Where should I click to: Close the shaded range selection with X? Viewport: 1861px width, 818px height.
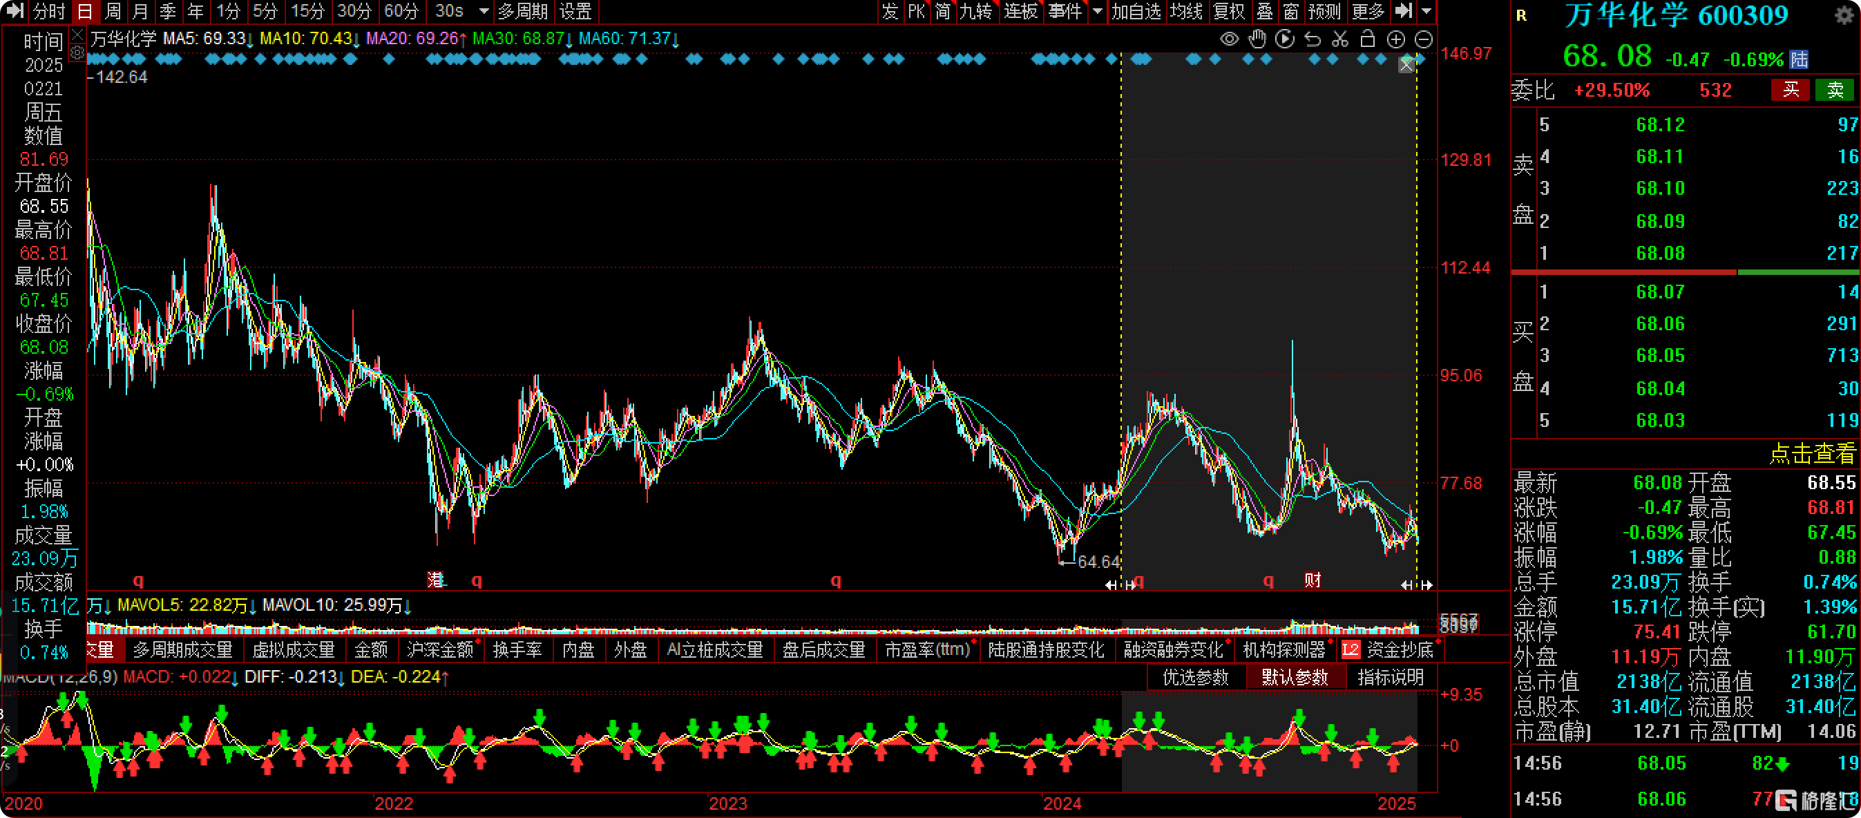click(1406, 65)
